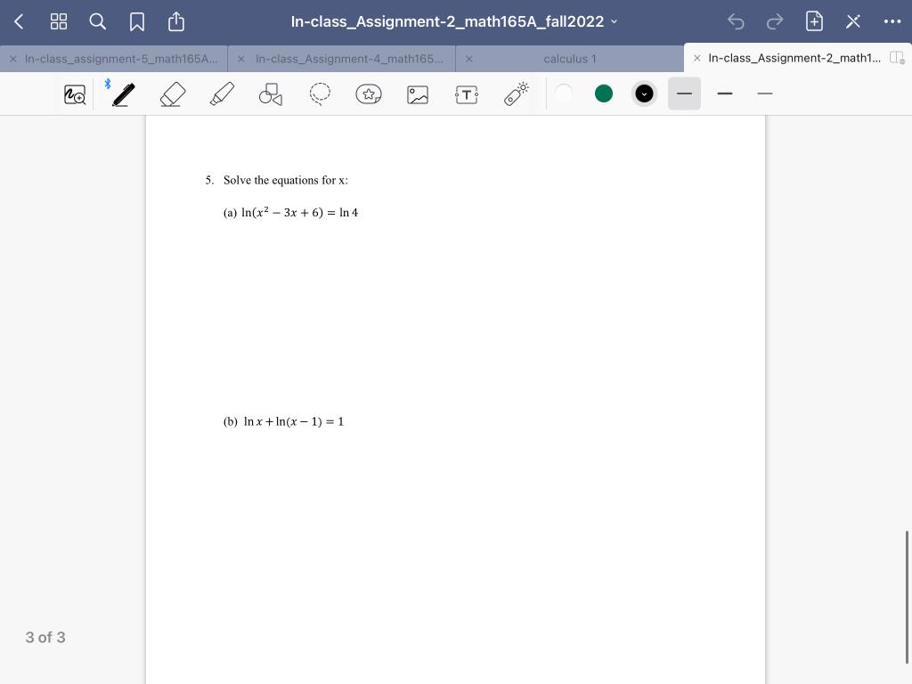This screenshot has width=912, height=684.
Task: Open the elements sticker tool
Action: (369, 94)
